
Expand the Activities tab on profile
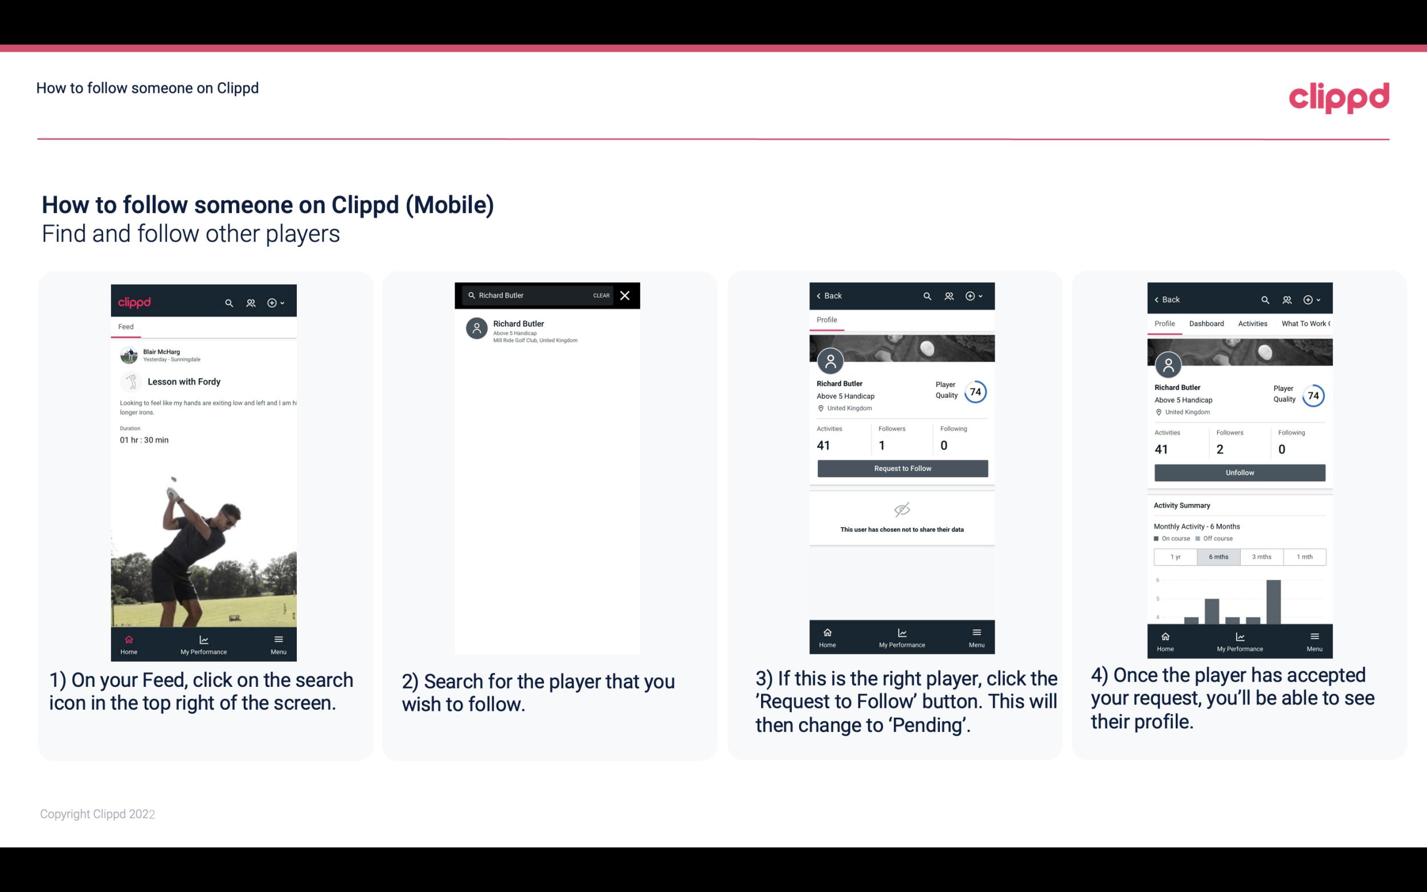tap(1252, 323)
